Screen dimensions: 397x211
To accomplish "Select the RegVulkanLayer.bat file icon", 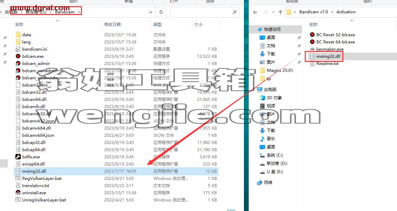I will [18, 178].
